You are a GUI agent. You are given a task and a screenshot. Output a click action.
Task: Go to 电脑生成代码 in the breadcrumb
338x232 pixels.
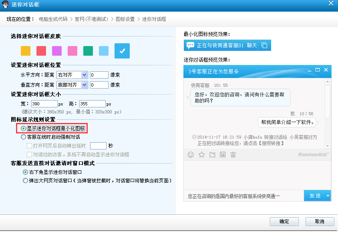pyautogui.click(x=53, y=19)
